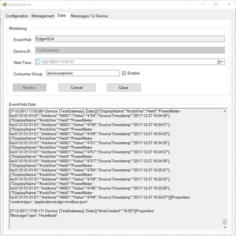Click the Event Hub Data scroll down arrow

pos(225,227)
